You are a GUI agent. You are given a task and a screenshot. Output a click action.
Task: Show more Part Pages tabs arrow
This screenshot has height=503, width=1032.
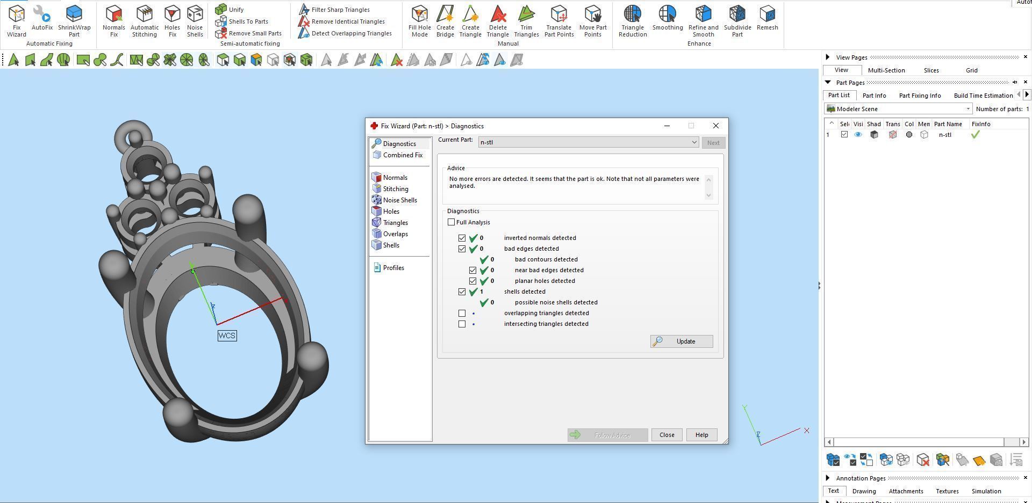click(x=1027, y=94)
